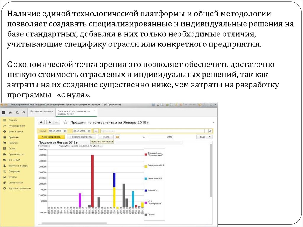
Task: Open the sections grid menu icon
Action: [4, 112]
